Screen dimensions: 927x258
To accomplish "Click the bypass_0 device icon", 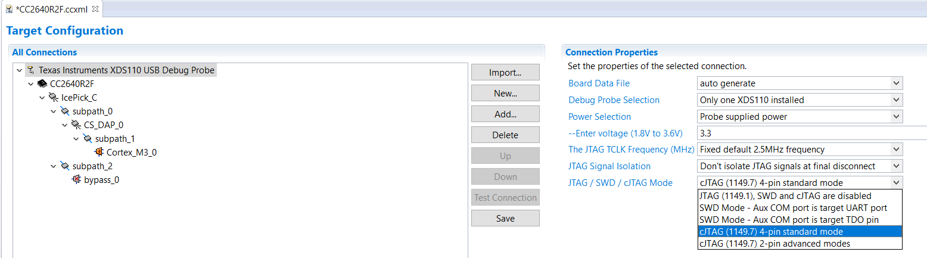I will 76,180.
